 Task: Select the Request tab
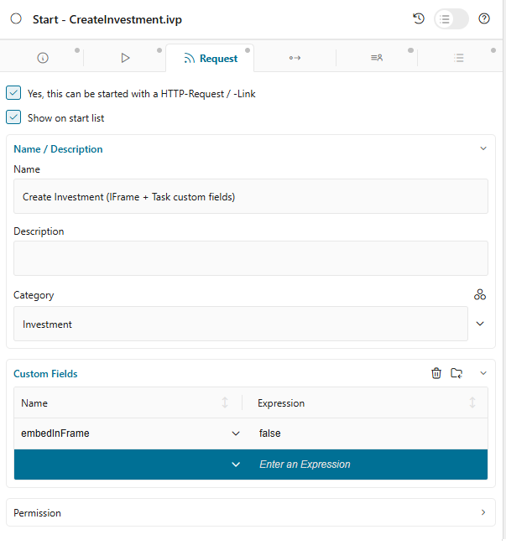tap(210, 58)
